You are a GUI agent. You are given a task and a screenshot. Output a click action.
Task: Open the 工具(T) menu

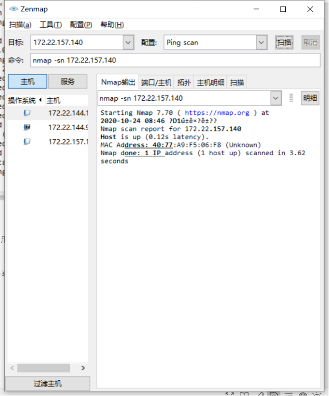[50, 25]
